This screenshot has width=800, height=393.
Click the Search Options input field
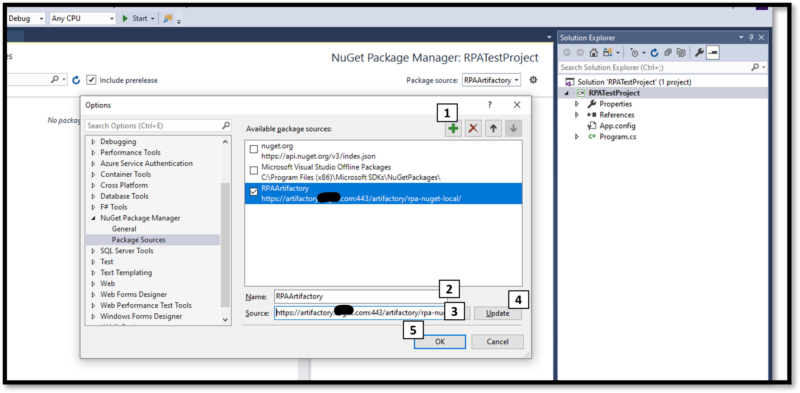[154, 126]
